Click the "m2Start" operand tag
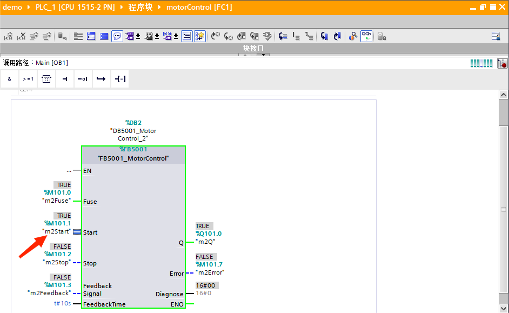The image size is (509, 313). pyautogui.click(x=57, y=231)
